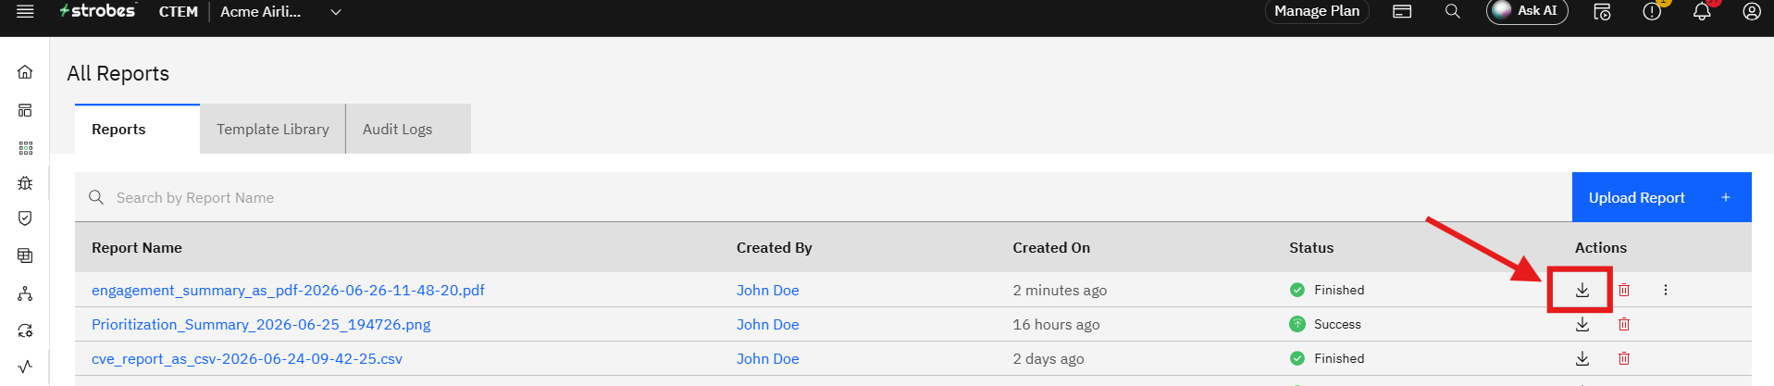The image size is (1774, 386).
Task: Download the cve_report CSV file
Action: point(1582,358)
